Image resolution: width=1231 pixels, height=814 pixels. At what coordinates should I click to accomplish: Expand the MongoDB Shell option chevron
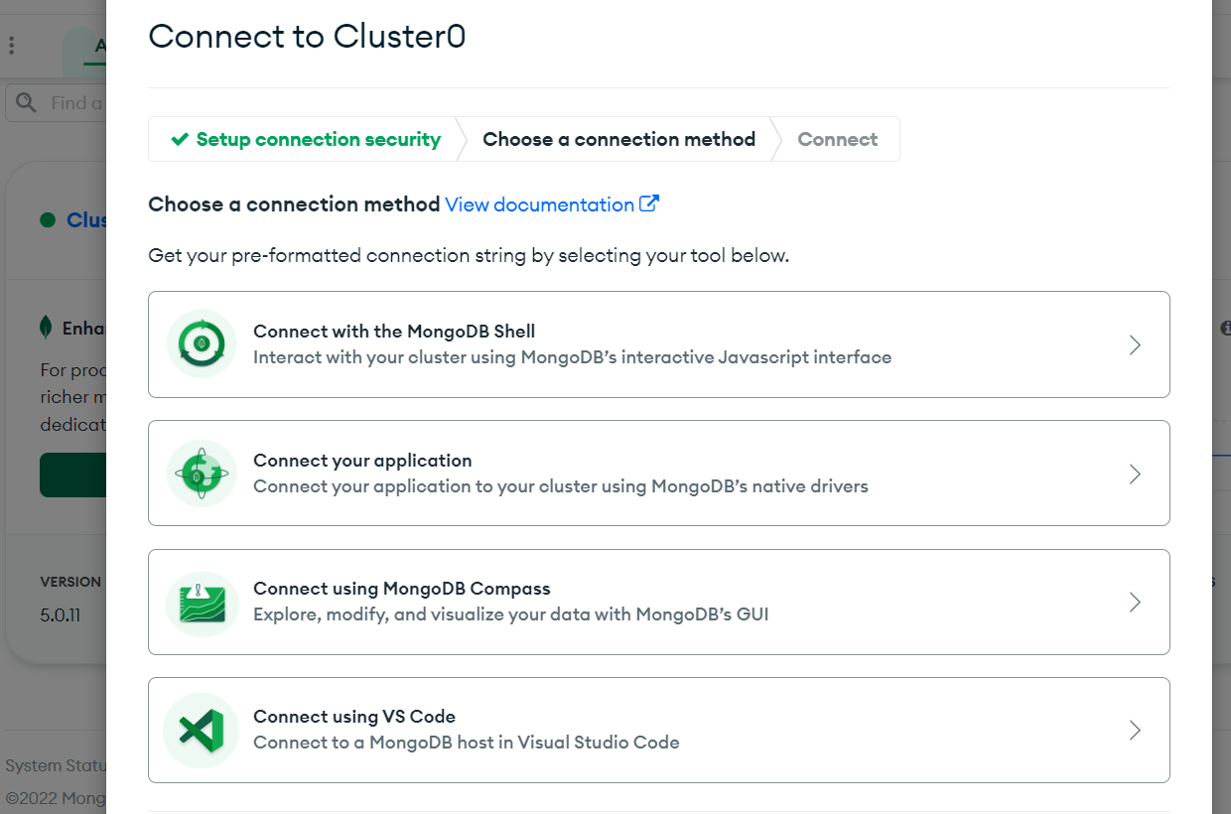1135,344
